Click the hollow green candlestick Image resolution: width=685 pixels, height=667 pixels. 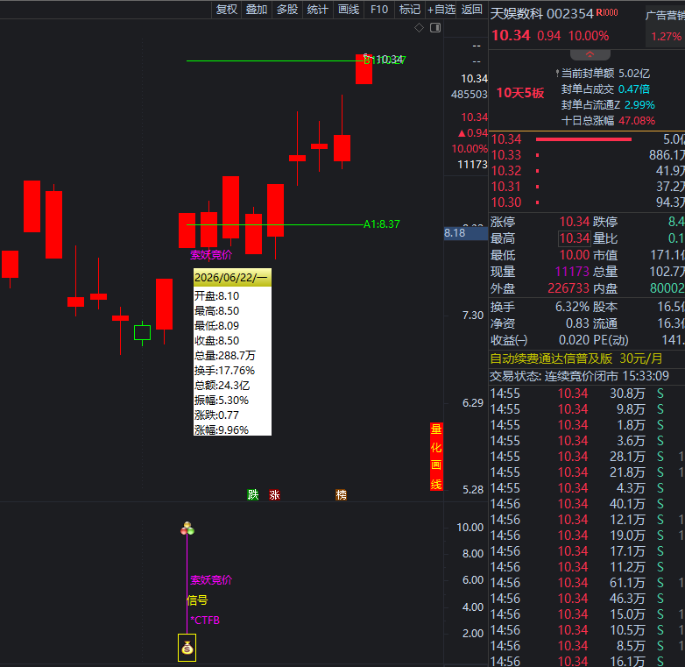143,333
